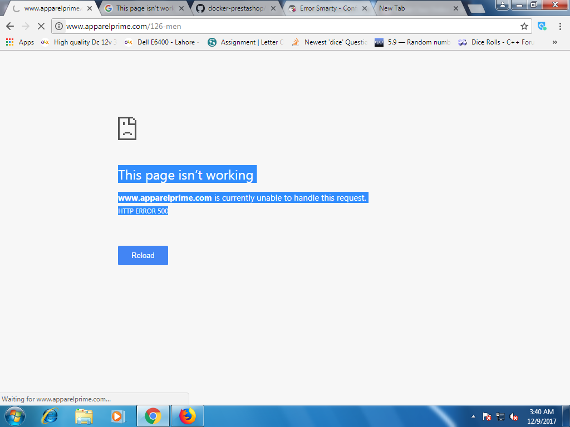Switch to the Error Smarty tab
This screenshot has width=570, height=427.
(328, 8)
